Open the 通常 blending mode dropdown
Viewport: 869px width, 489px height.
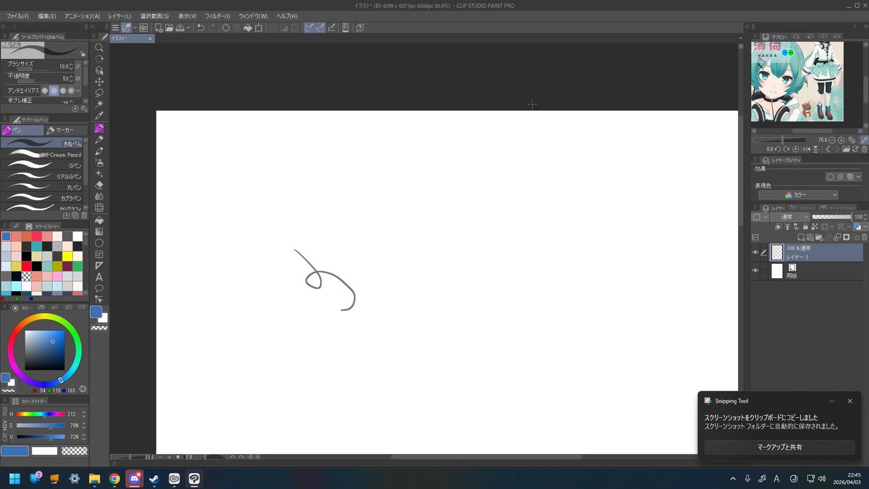tap(790, 217)
